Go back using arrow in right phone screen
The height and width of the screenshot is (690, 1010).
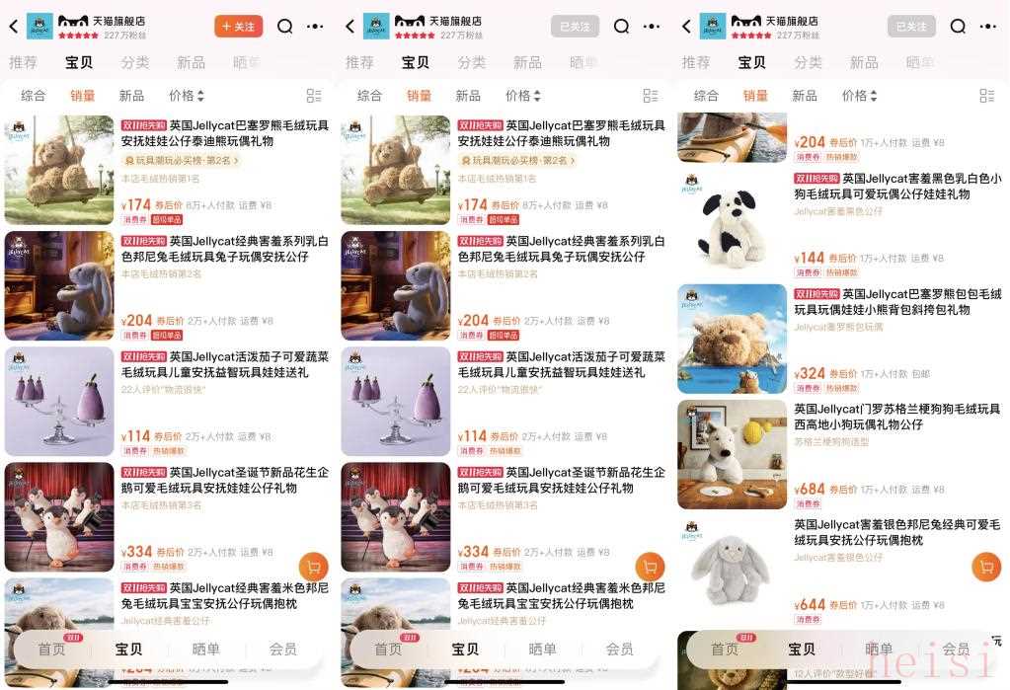pyautogui.click(x=686, y=27)
